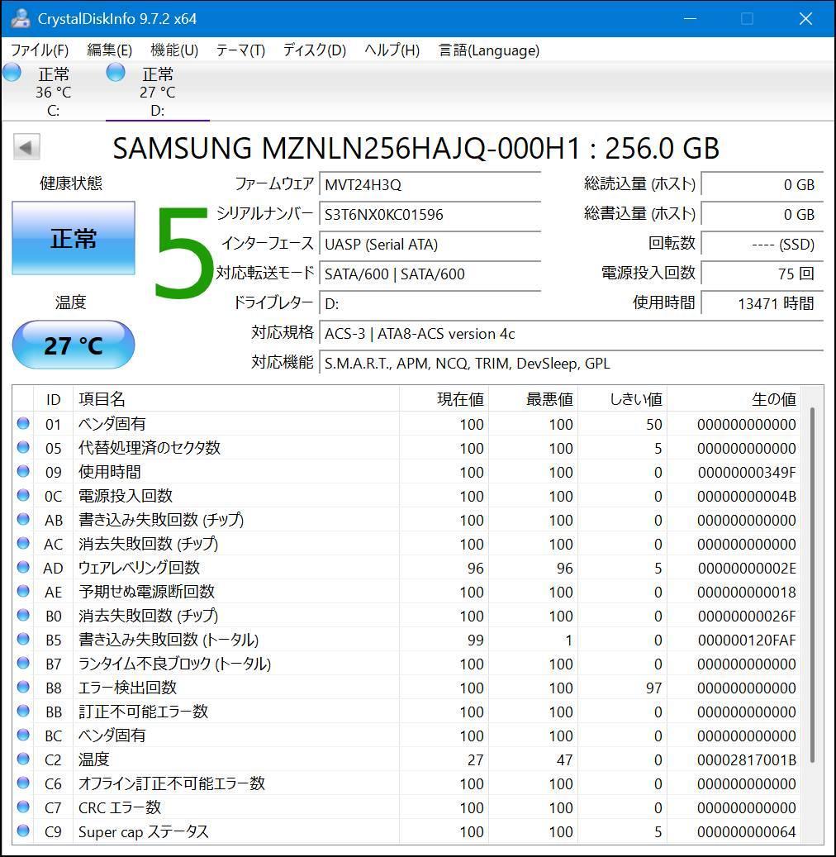Click the 正常 health status button
Viewport: 836px width, 857px height.
tap(73, 238)
